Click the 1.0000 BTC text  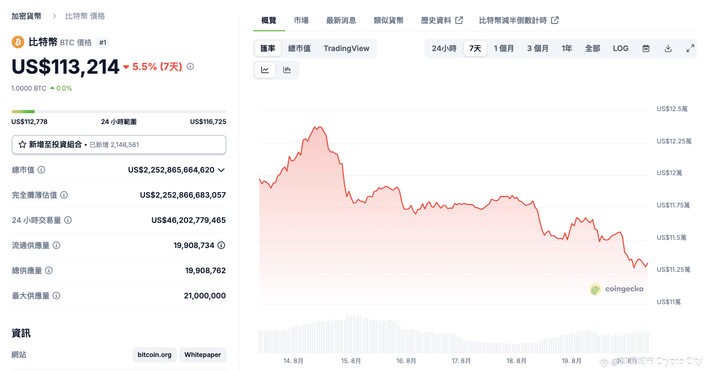coord(29,88)
